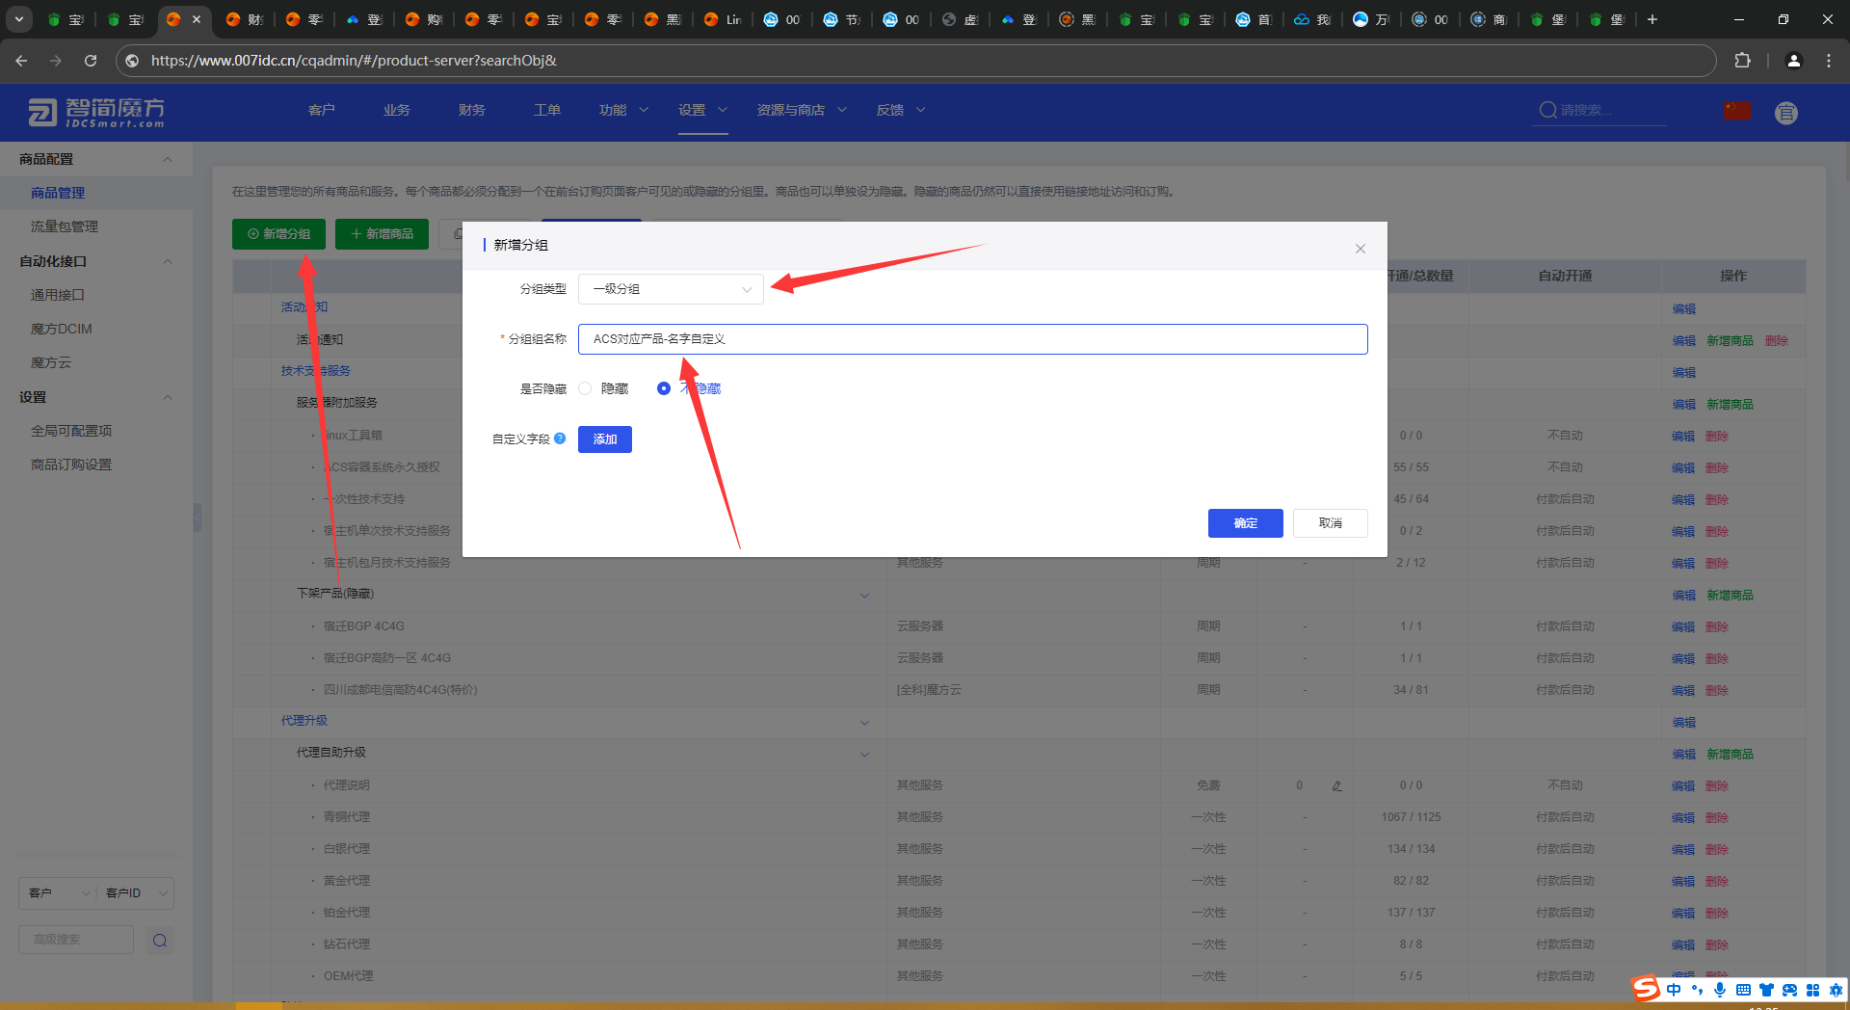This screenshot has height=1010, width=1850.
Task: Open the 客户 filter dropdown
Action: (x=58, y=893)
